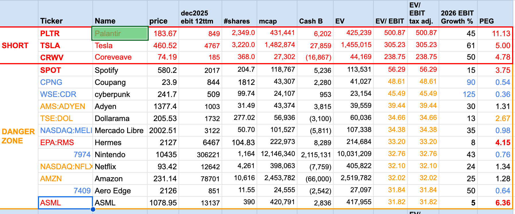Select the 2026 EBIT Growth % header
Viewport: 515px width, 214px height.
point(458,14)
